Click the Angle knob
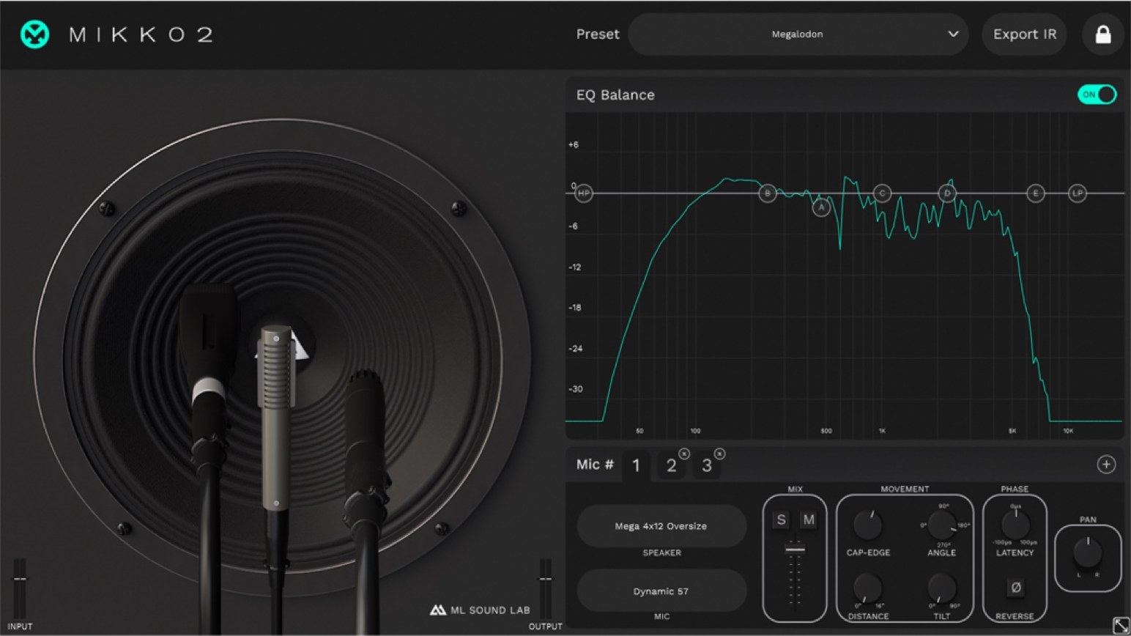 pos(942,525)
